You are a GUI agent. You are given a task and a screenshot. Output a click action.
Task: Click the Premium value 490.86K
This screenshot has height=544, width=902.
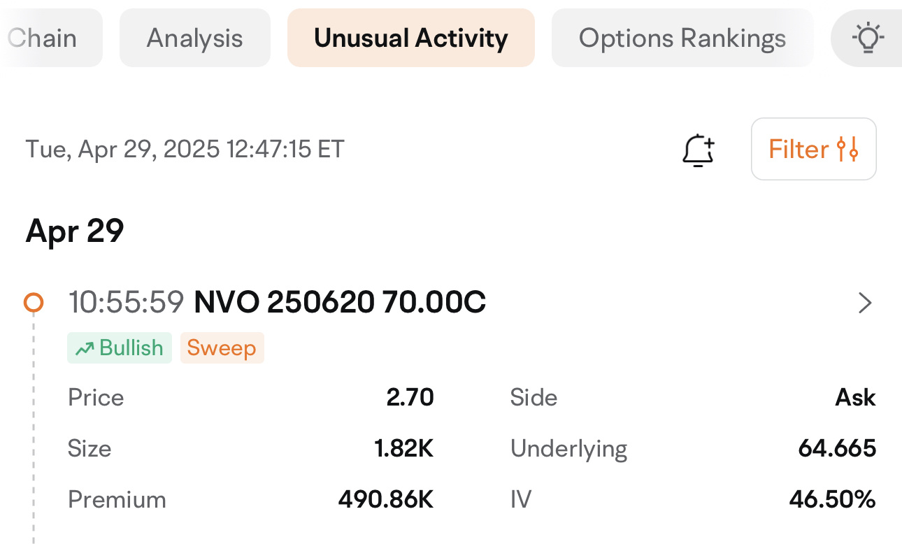click(386, 499)
